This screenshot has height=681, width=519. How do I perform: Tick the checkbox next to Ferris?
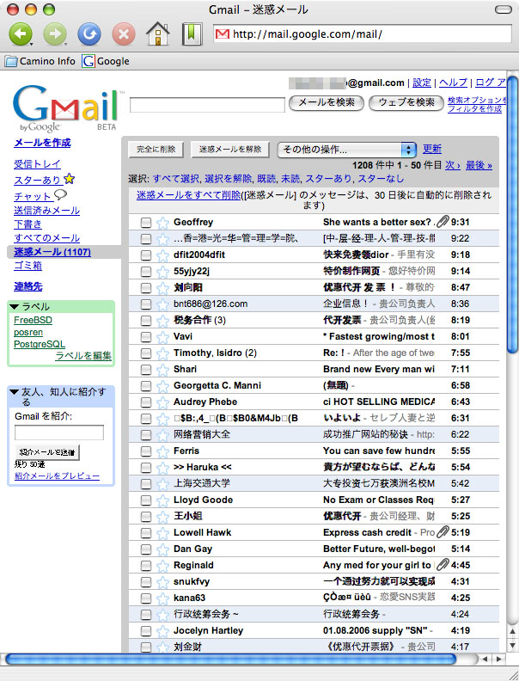146,451
